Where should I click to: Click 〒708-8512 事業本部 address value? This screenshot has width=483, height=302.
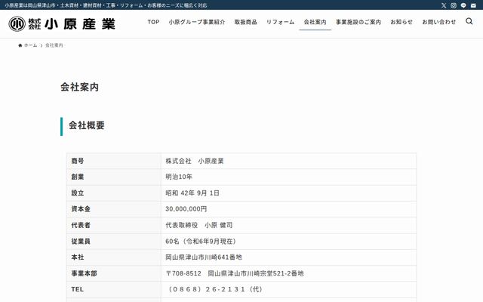click(x=235, y=273)
